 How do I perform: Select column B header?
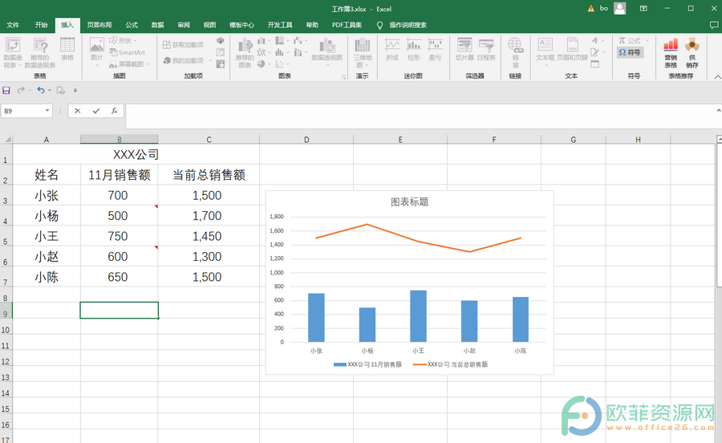120,139
